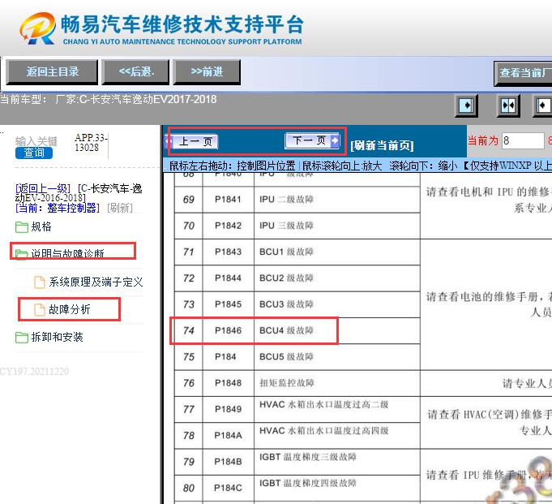
Task: Click the BCU2 级故障 description
Action: pyautogui.click(x=286, y=278)
